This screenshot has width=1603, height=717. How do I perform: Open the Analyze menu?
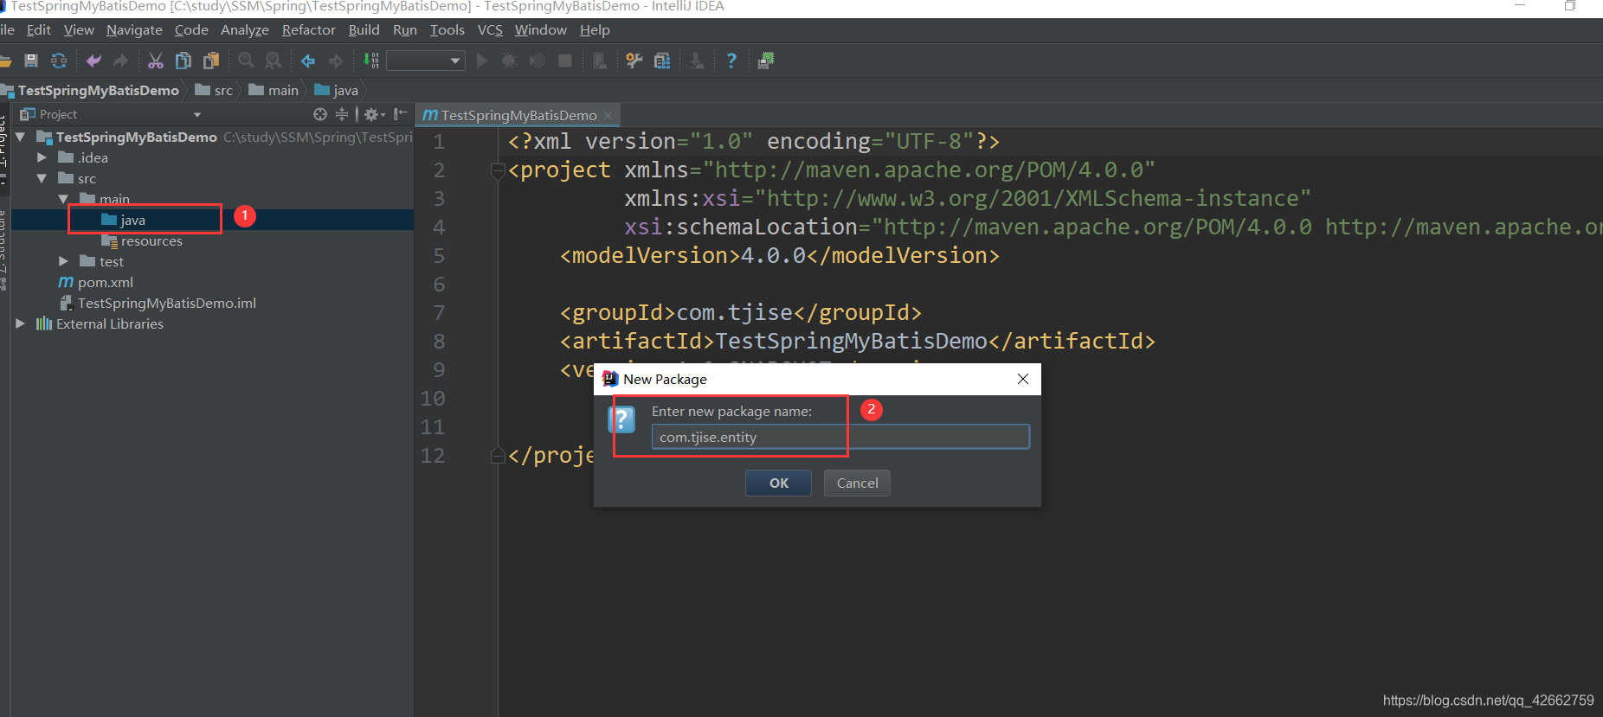(x=245, y=29)
